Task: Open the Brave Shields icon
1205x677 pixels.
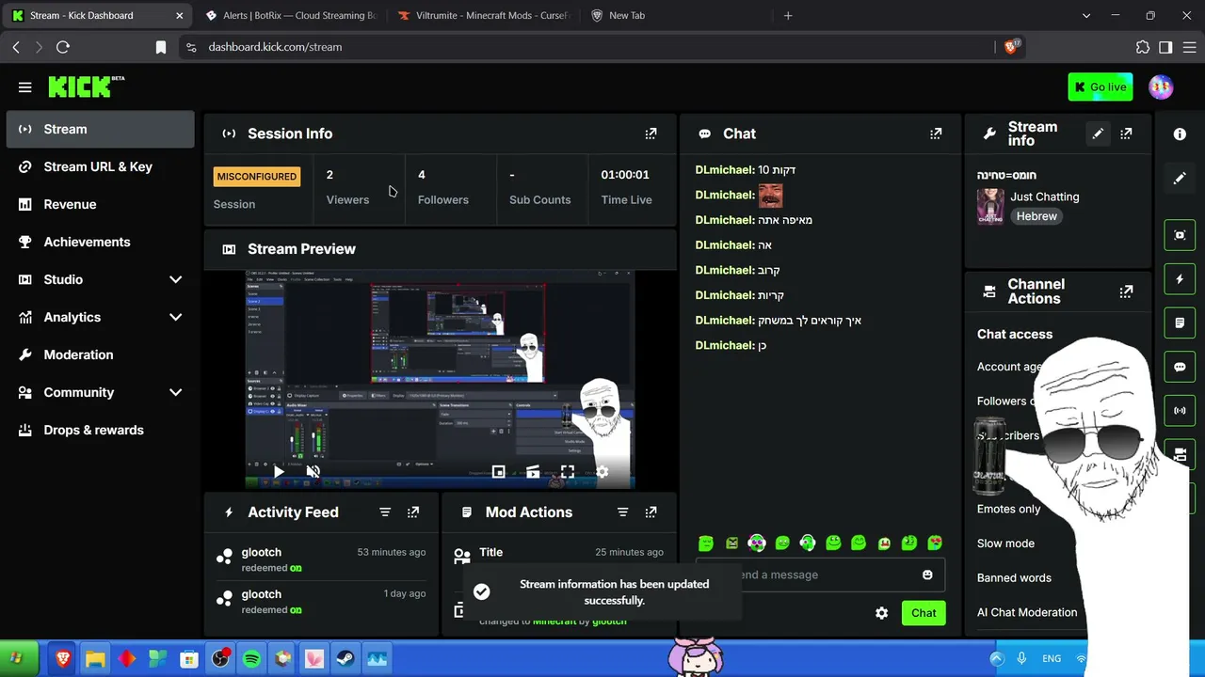Action: tap(1012, 47)
